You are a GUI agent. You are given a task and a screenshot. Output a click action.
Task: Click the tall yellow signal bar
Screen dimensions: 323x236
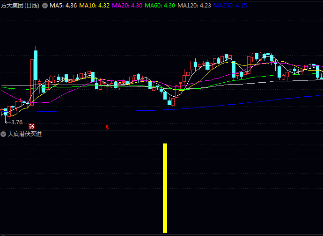pyautogui.click(x=165, y=188)
